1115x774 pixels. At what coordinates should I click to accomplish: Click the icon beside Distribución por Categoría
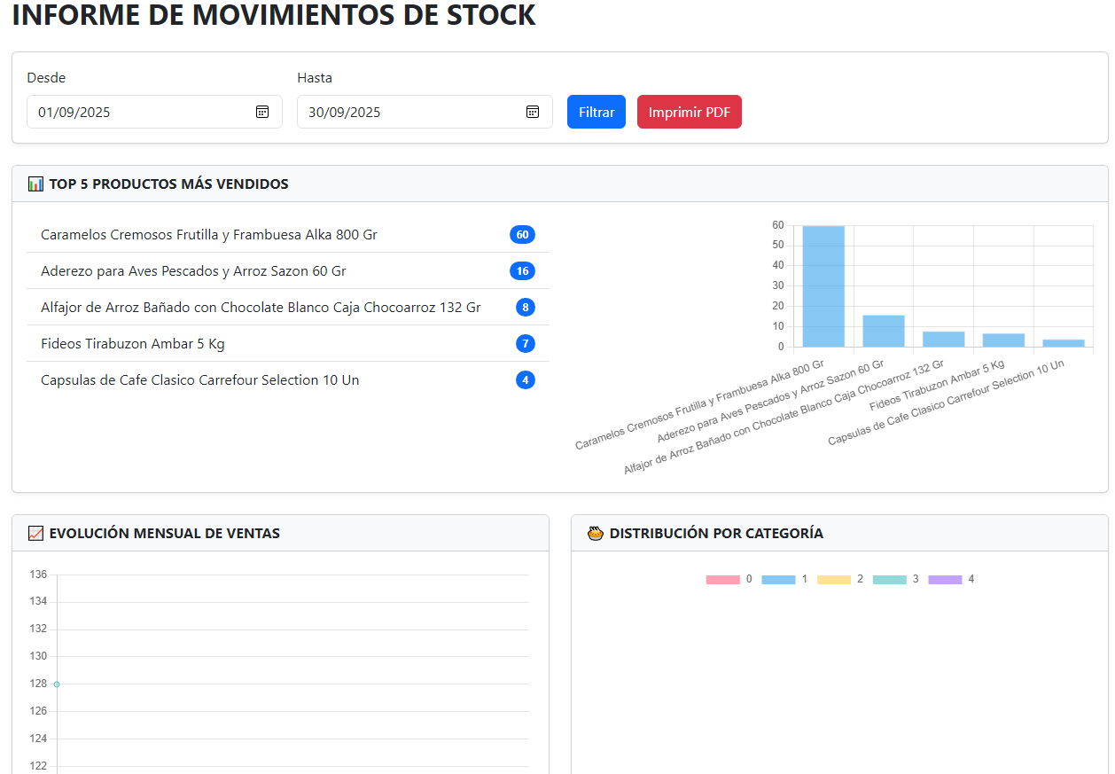click(x=596, y=534)
